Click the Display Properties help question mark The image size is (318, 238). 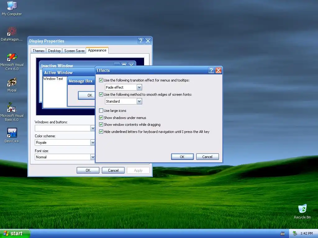(141, 41)
